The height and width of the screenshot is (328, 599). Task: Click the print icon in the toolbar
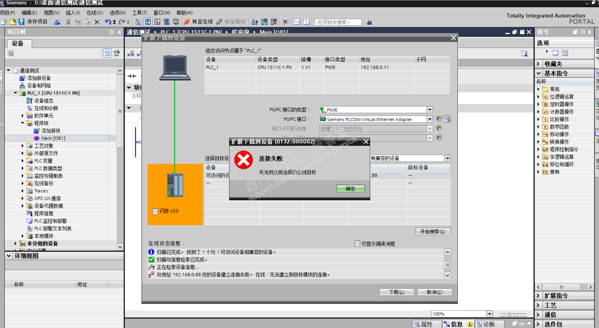57,22
